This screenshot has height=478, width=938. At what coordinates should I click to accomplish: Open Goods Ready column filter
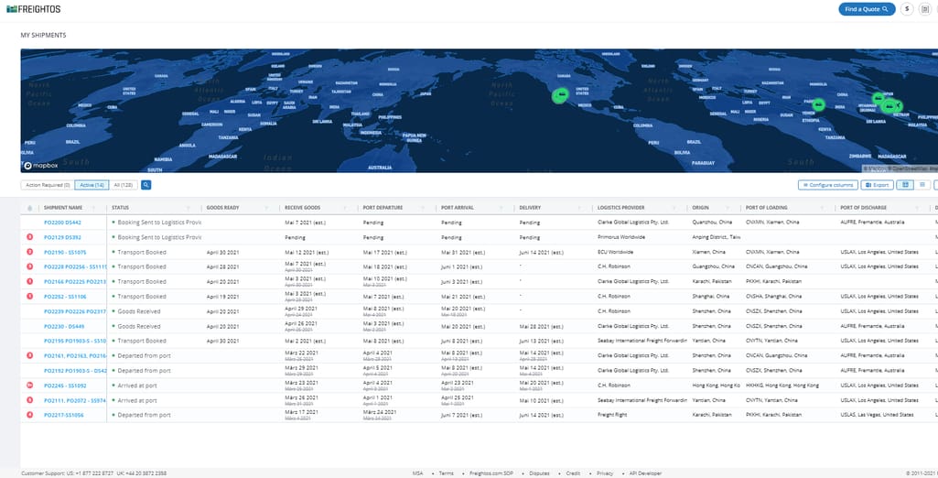(x=267, y=208)
